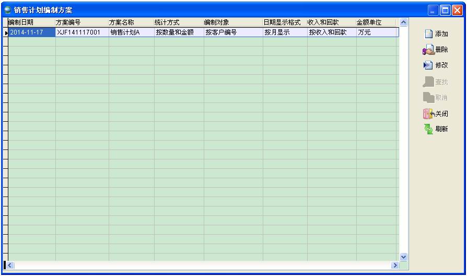The height and width of the screenshot is (276, 467).
Task: Maximize the 销售计划编制方案 window
Action: (x=446, y=9)
